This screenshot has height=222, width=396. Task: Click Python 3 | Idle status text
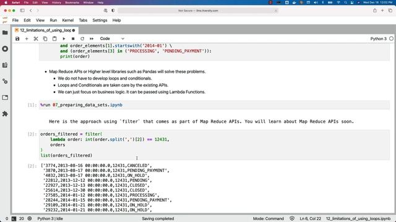pyautogui.click(x=50, y=219)
